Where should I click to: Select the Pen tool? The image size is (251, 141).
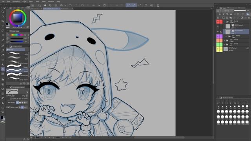[x=3, y=46]
